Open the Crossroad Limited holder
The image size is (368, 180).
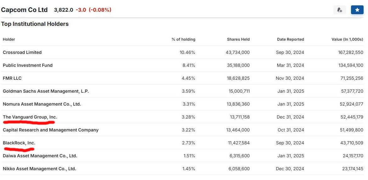tap(22, 52)
